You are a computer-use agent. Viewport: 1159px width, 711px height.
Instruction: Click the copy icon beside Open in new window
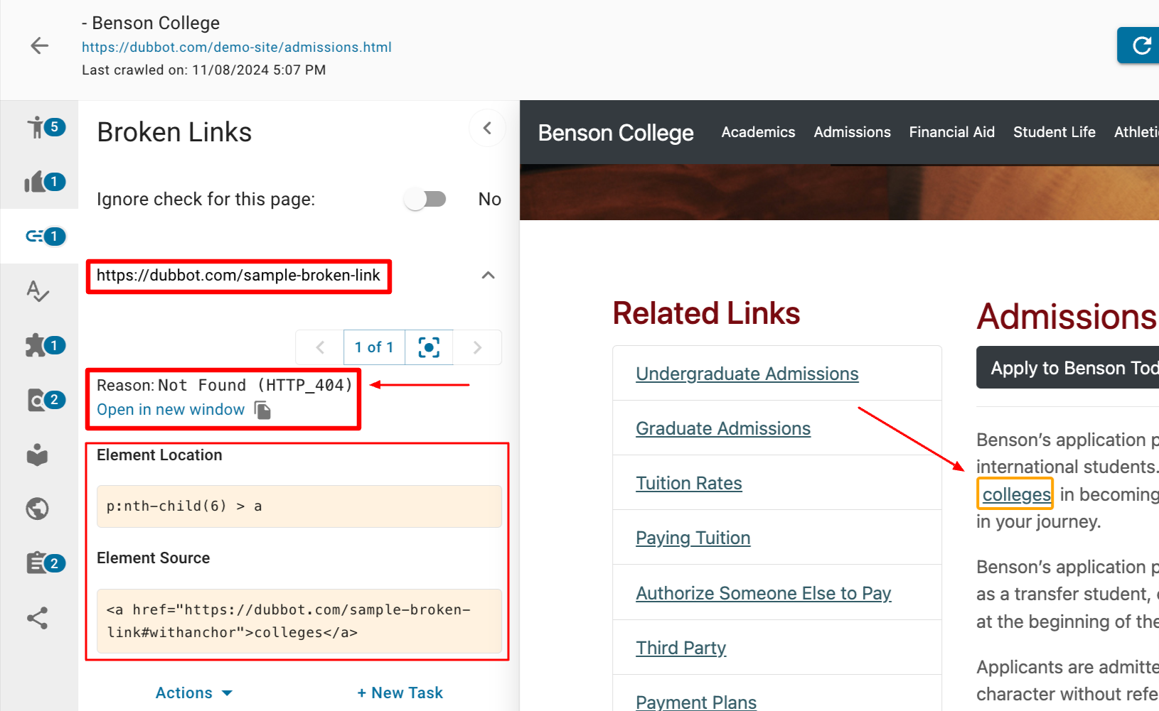(x=262, y=410)
